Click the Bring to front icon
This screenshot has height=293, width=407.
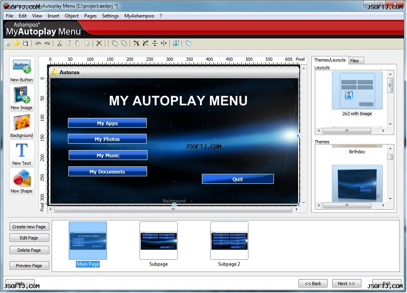tap(115, 43)
